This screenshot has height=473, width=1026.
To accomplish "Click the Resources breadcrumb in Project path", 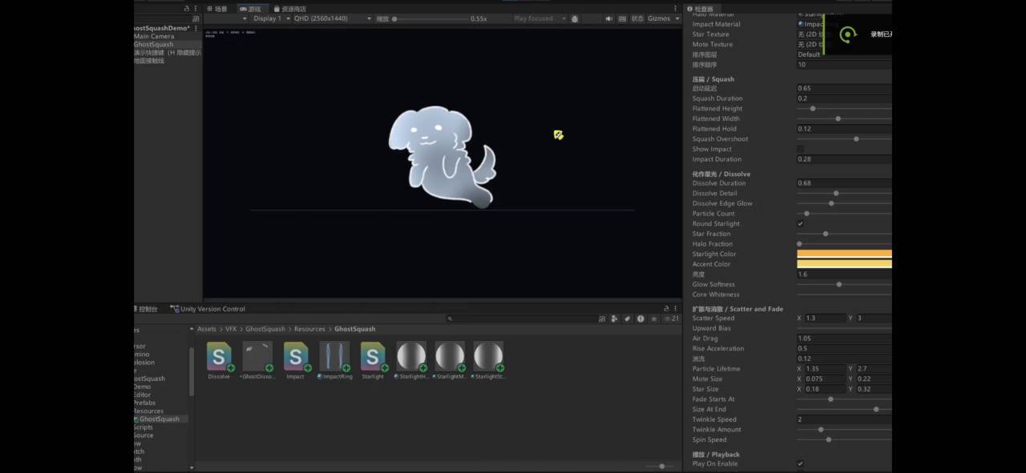I will 309,329.
